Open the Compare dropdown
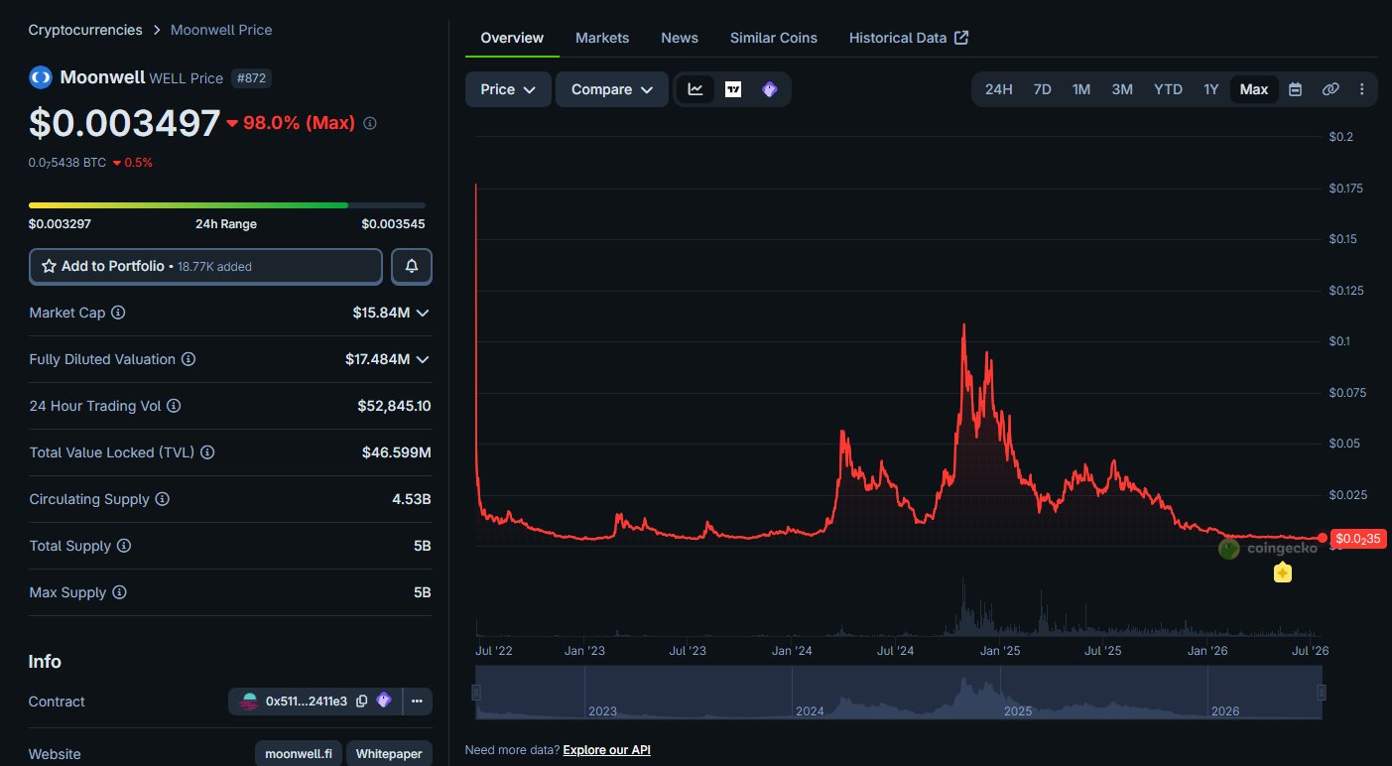 [x=612, y=89]
